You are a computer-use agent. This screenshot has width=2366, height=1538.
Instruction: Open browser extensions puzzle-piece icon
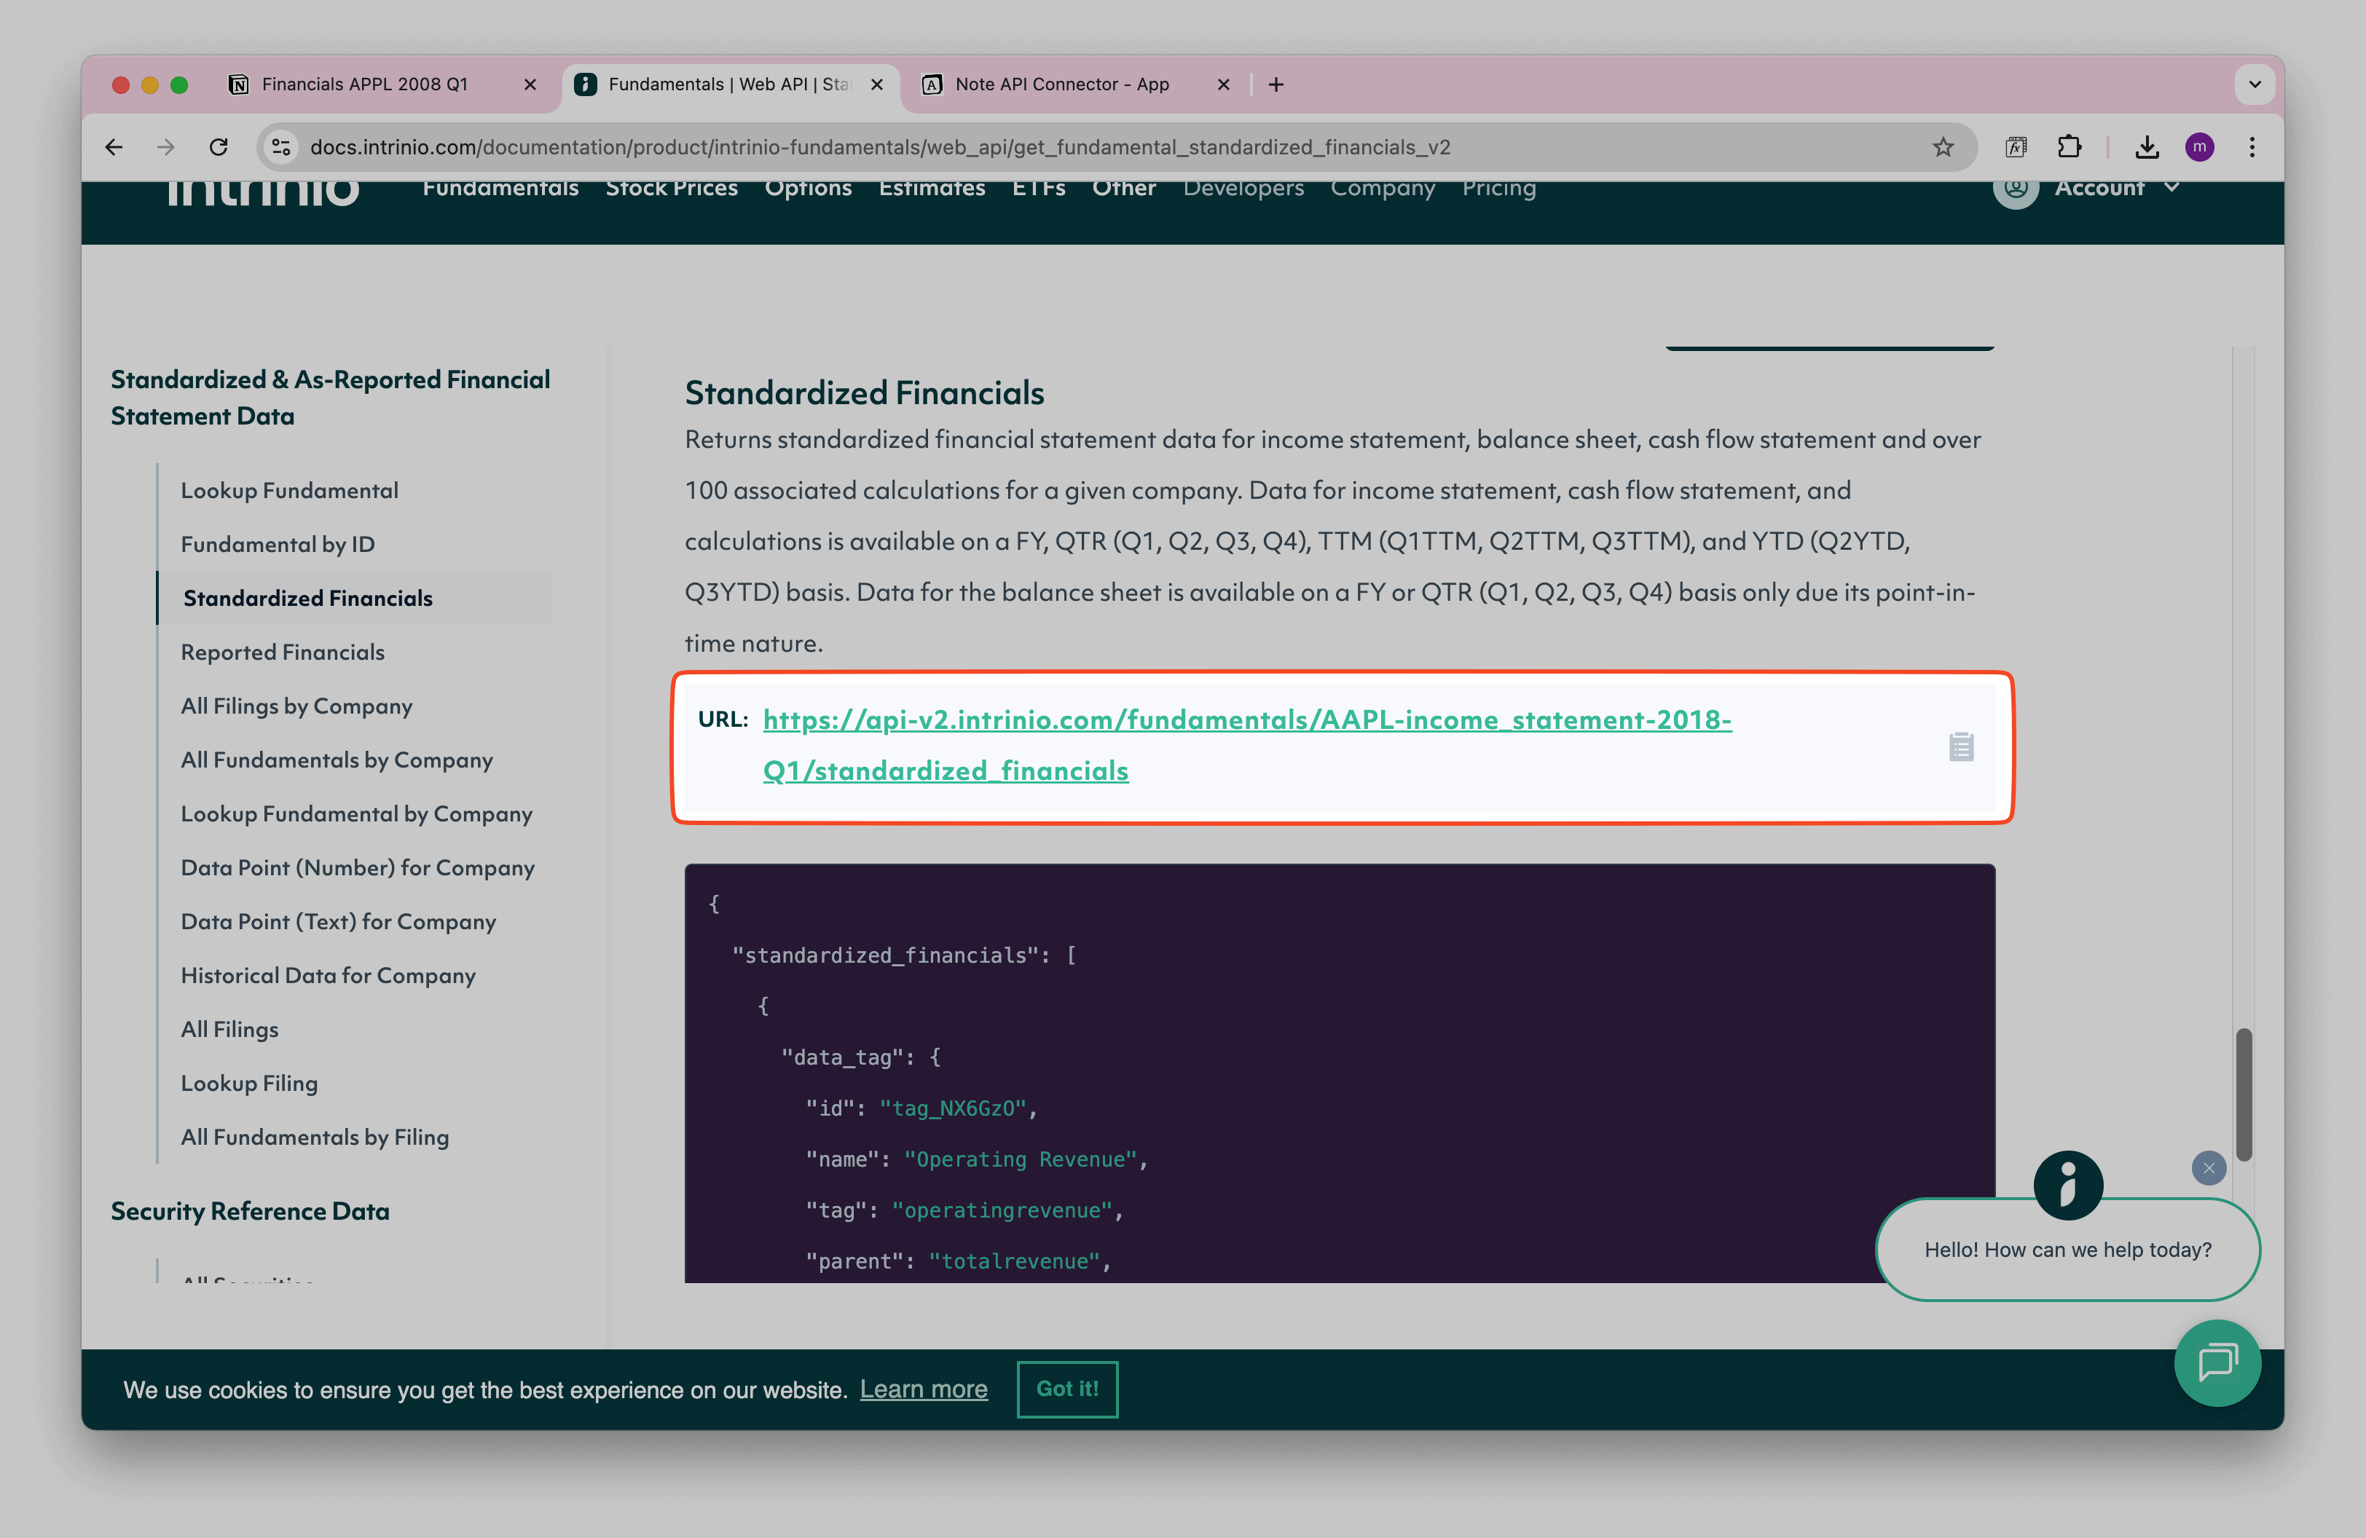coord(2071,146)
